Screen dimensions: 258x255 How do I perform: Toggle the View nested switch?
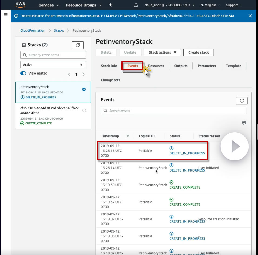[x=23, y=73]
